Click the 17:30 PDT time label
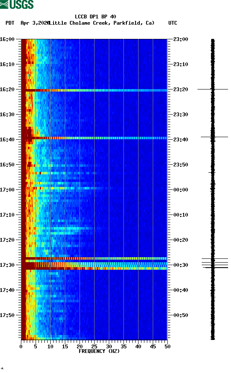231x373 pixels. pyautogui.click(x=7, y=265)
